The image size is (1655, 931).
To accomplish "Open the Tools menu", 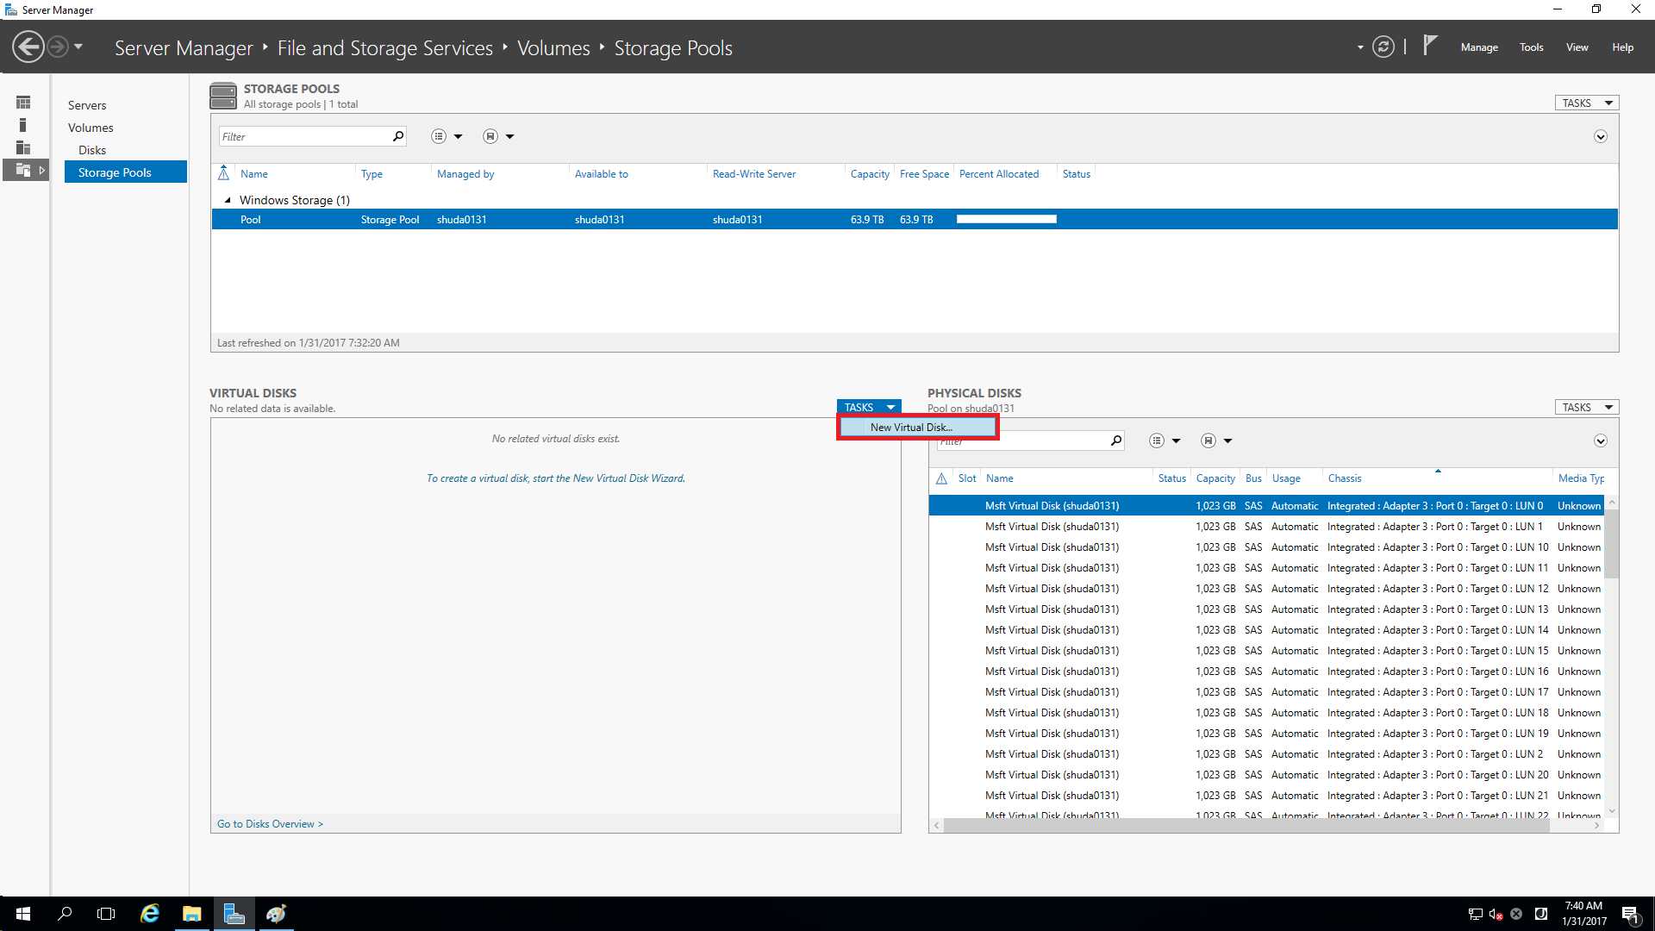I will tap(1532, 47).
